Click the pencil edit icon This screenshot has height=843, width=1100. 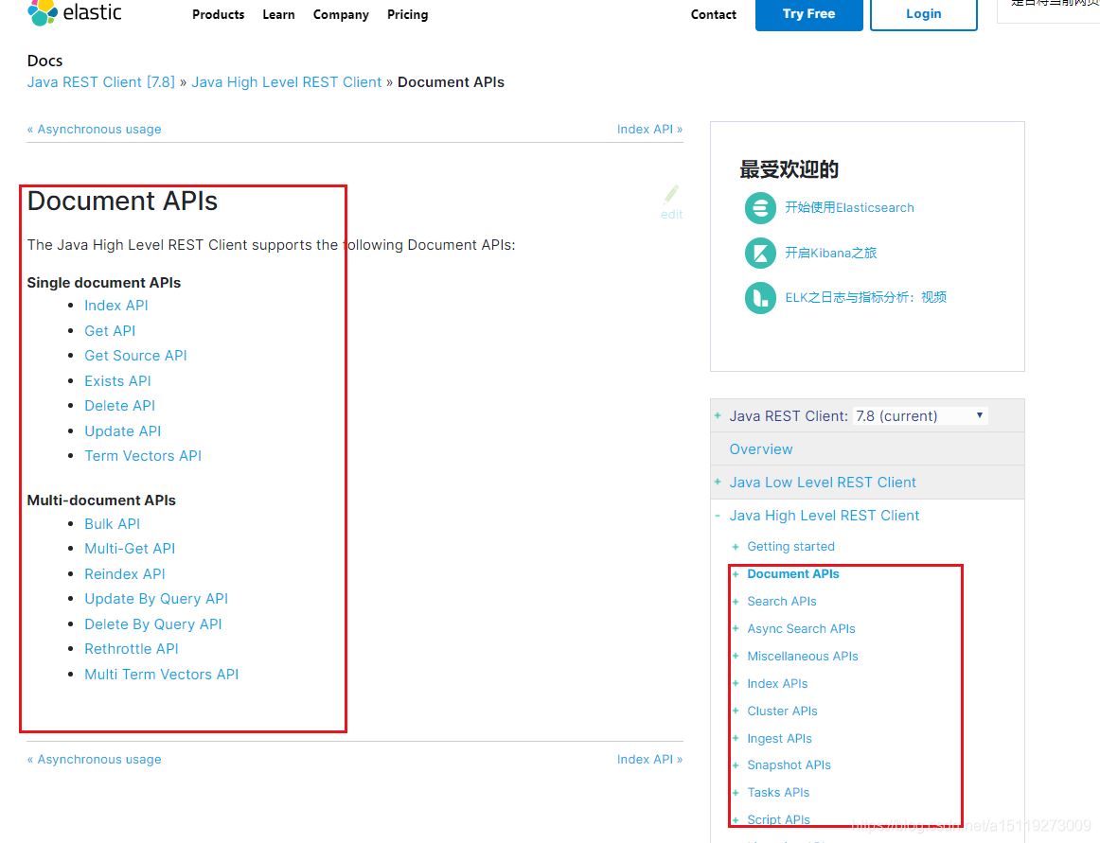671,194
